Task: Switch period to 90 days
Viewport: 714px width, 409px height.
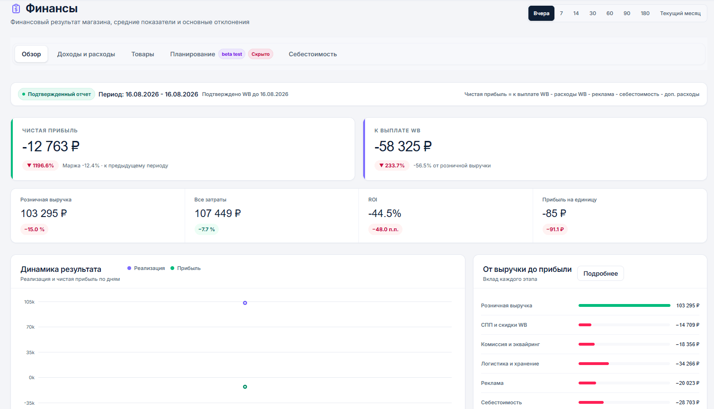Action: click(x=627, y=13)
